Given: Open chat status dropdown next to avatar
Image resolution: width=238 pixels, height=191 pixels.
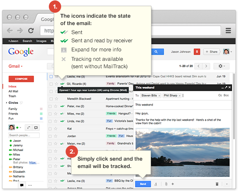Looking at the screenshot, I should 21,128.
